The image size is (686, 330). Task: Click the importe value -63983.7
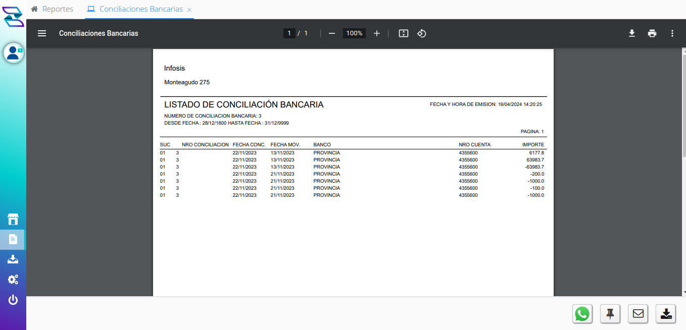pyautogui.click(x=534, y=167)
